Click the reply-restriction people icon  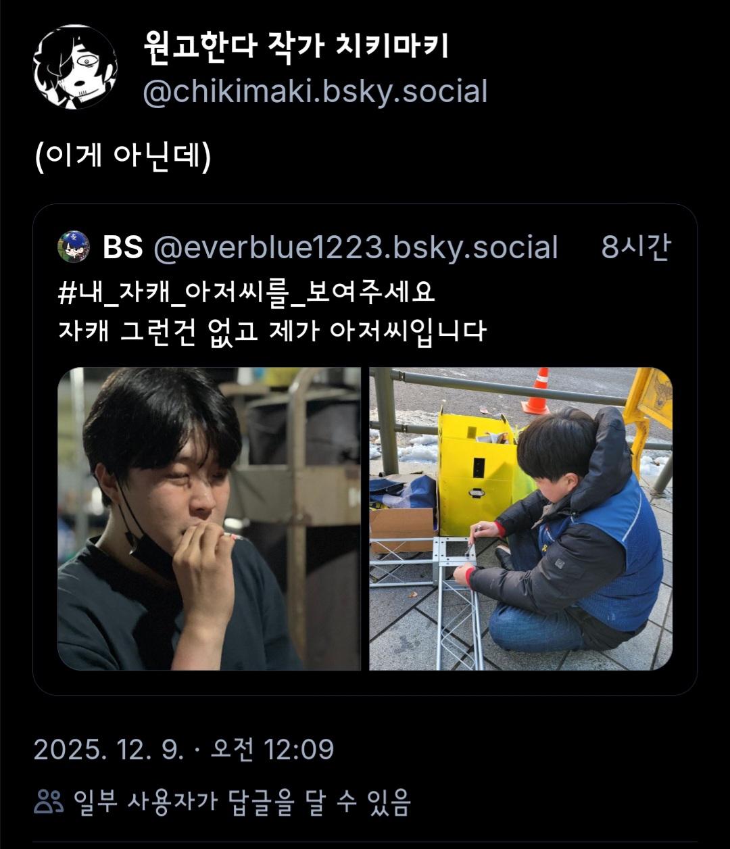[x=49, y=802]
